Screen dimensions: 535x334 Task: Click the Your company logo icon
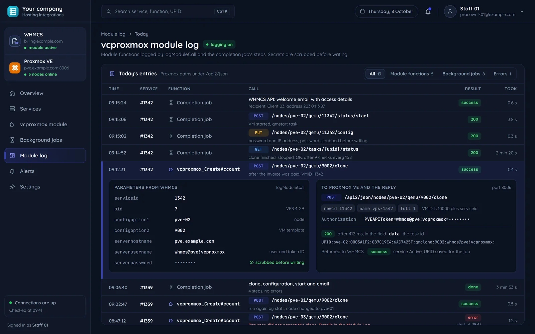coord(13,11)
